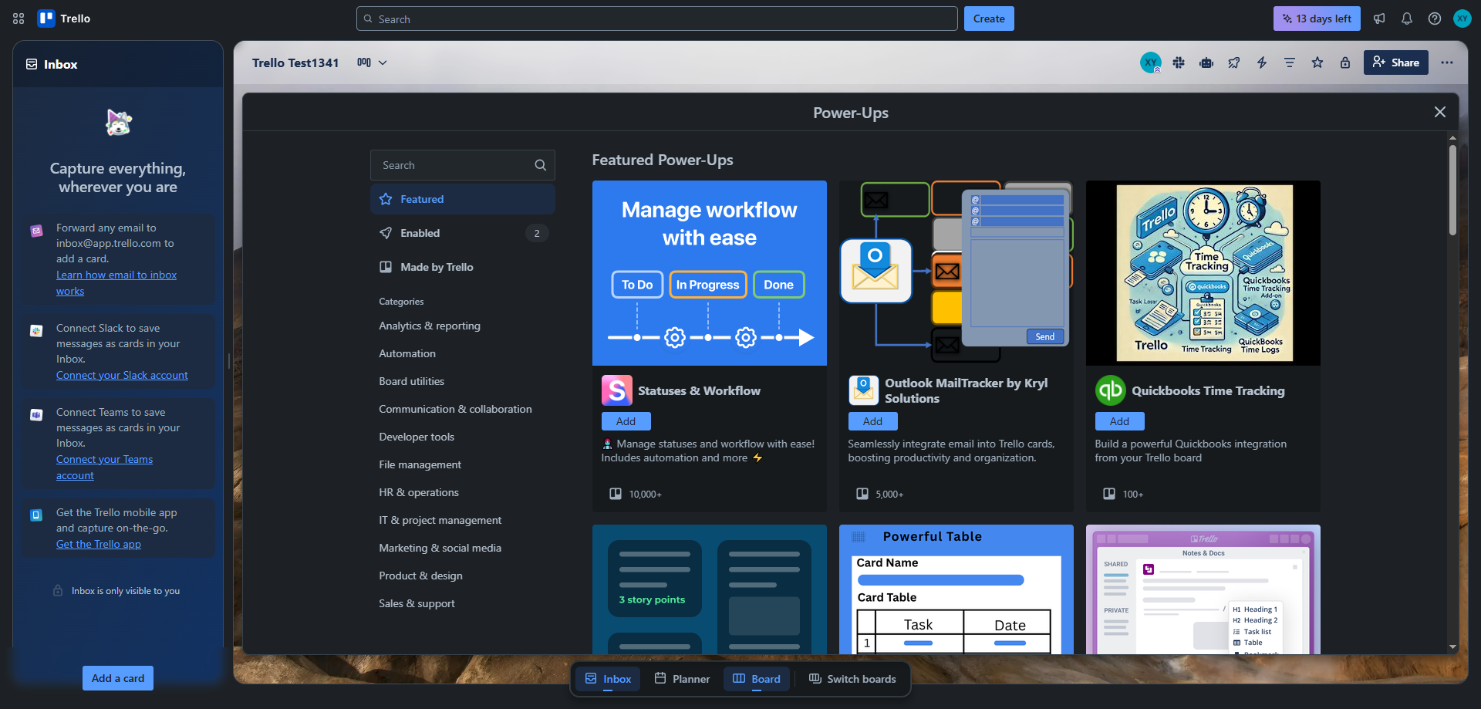Open the help question mark icon
1481x709 pixels.
tap(1435, 19)
